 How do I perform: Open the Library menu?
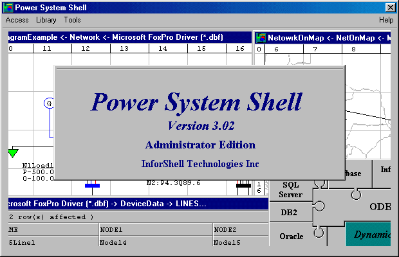pos(46,20)
